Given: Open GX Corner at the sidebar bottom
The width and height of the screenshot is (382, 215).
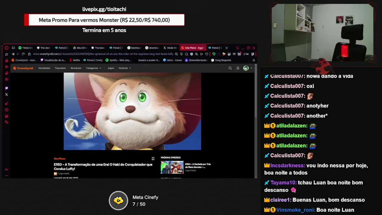Looking at the screenshot, I should click(x=7, y=169).
